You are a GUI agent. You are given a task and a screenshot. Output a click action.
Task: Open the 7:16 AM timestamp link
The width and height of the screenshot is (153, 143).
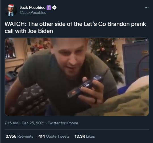coord(12,123)
